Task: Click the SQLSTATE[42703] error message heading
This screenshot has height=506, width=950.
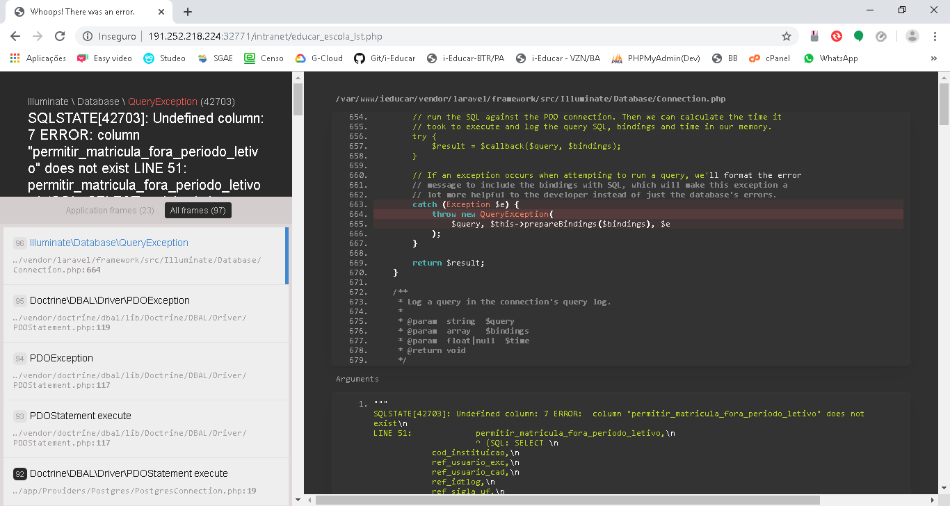Action: tap(146, 152)
